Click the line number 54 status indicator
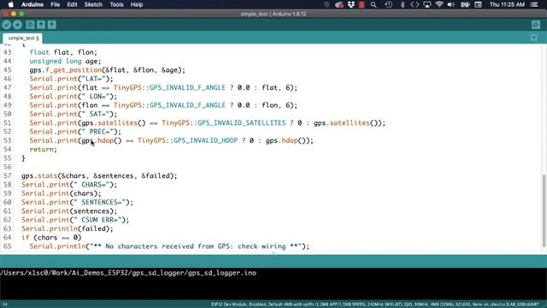The width and height of the screenshot is (547, 308). click(x=4, y=305)
